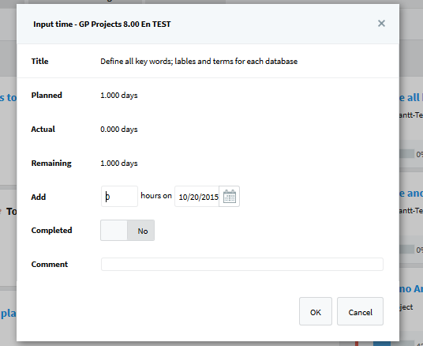
Task: Open background link "e and" at right
Action: (411, 193)
